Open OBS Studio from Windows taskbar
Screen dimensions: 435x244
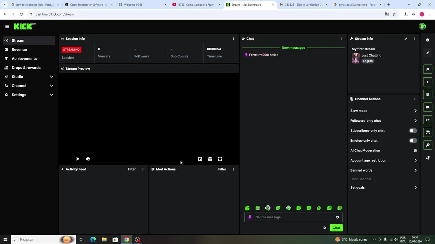(x=138, y=240)
